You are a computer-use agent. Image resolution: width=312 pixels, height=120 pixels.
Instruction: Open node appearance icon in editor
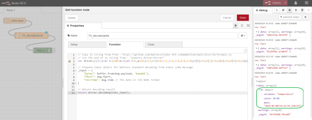tap(248, 26)
